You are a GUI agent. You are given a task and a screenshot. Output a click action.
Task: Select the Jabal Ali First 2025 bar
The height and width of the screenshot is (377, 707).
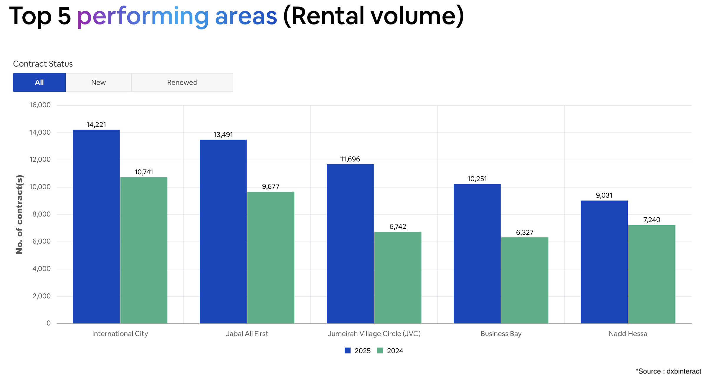click(x=223, y=232)
